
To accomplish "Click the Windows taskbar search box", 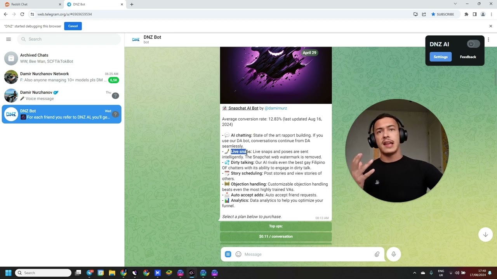I will (x=43, y=273).
